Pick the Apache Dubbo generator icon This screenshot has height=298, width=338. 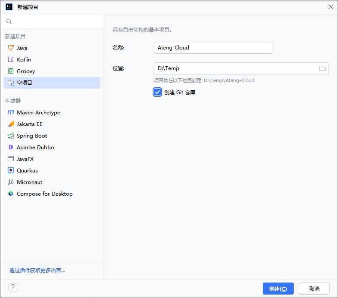click(x=11, y=147)
